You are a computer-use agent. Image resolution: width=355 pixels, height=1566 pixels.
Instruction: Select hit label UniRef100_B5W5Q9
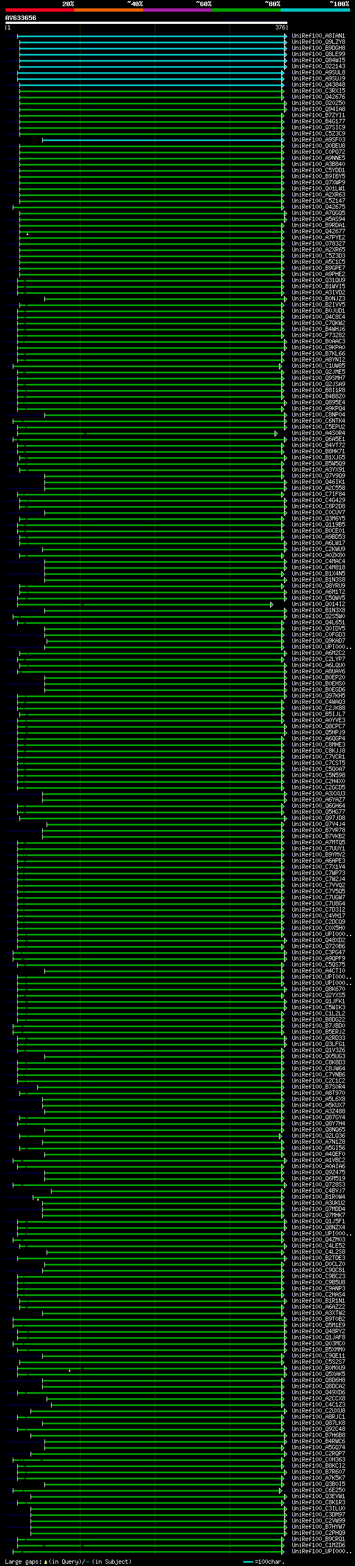[x=318, y=463]
